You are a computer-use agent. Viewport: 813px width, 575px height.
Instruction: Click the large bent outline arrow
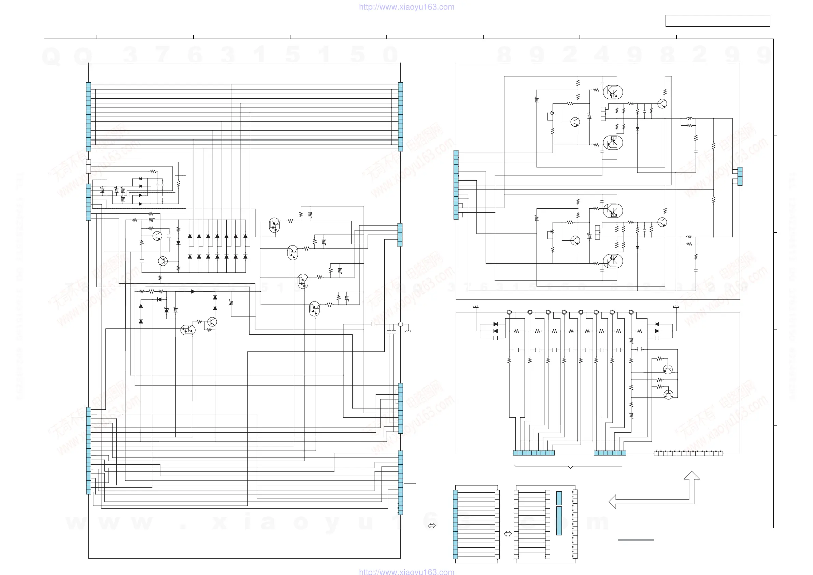(654, 490)
